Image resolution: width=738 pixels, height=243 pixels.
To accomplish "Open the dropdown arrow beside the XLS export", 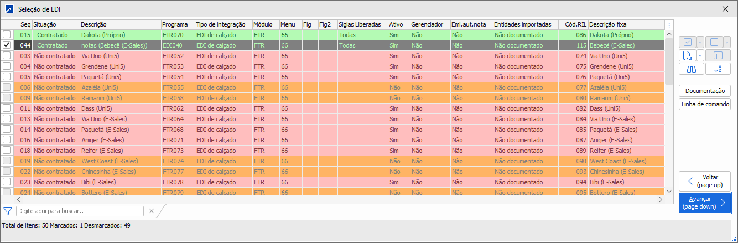I will (x=700, y=55).
